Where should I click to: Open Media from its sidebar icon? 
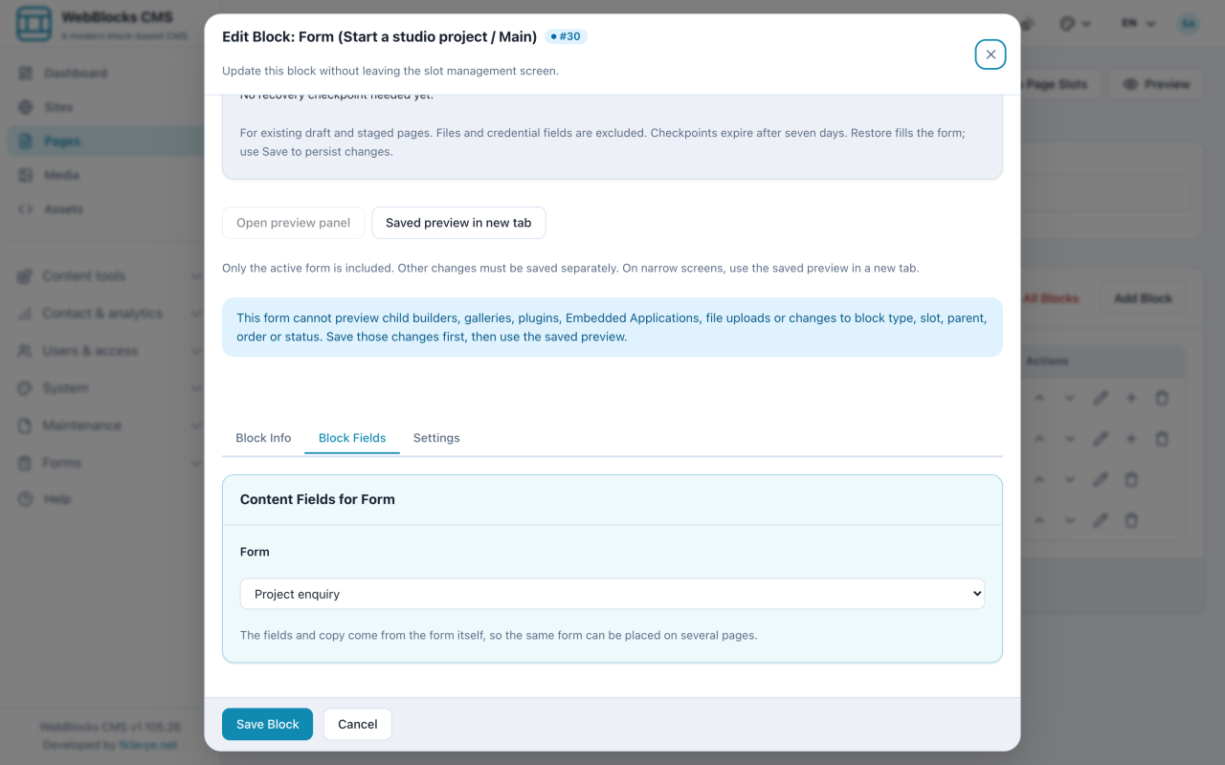(25, 175)
